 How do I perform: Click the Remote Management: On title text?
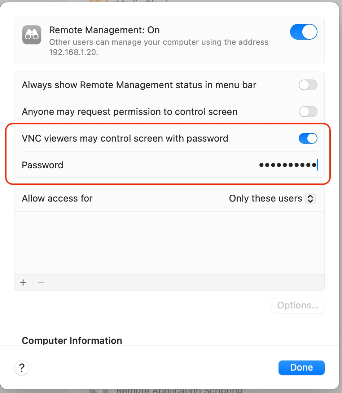pos(104,30)
